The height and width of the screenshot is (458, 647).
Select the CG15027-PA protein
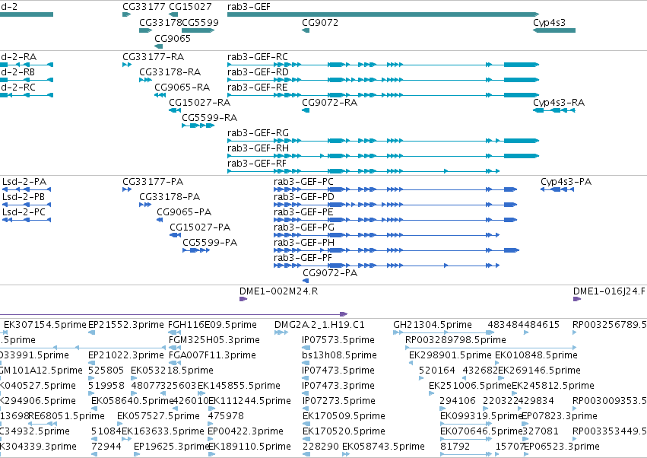176,235
